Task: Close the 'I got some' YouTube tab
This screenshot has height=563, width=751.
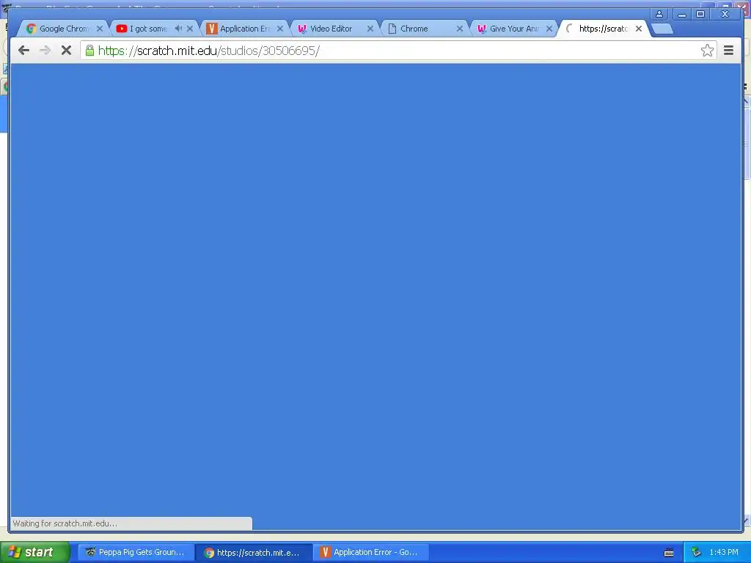Action: point(190,29)
